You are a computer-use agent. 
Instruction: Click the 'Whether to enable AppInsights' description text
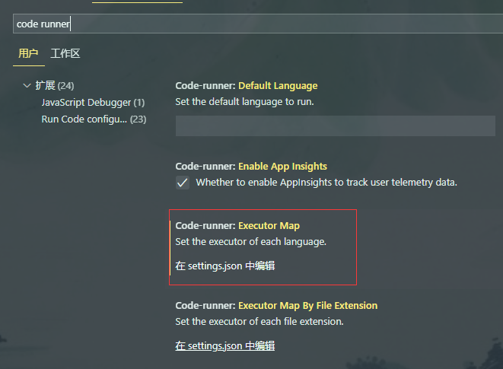click(326, 183)
